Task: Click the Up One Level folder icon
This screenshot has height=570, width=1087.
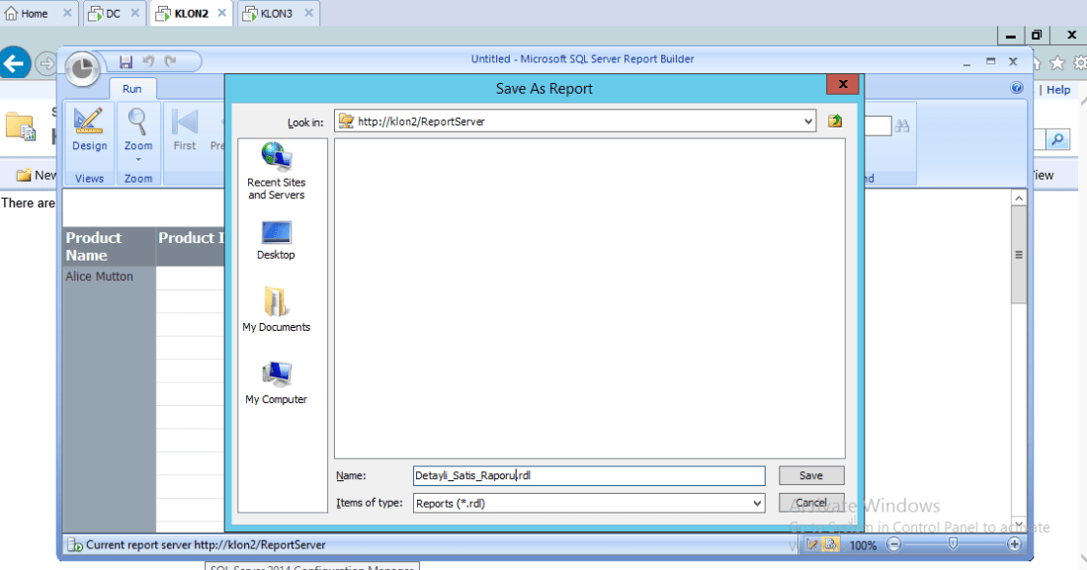Action: tap(835, 122)
